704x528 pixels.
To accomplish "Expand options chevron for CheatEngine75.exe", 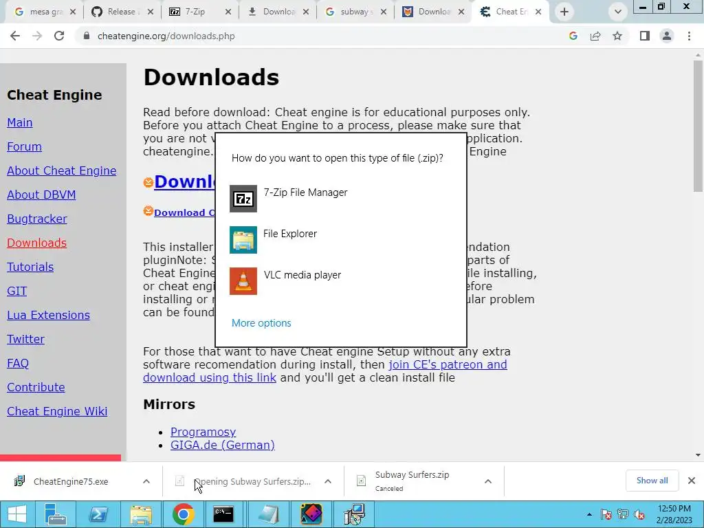I will coord(146,481).
